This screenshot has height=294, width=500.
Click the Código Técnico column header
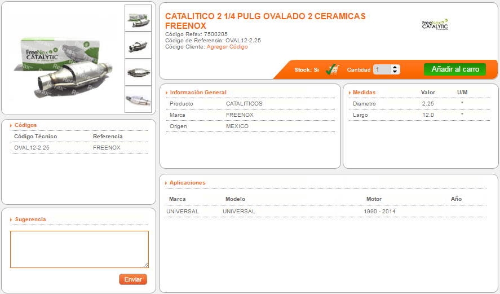point(36,137)
